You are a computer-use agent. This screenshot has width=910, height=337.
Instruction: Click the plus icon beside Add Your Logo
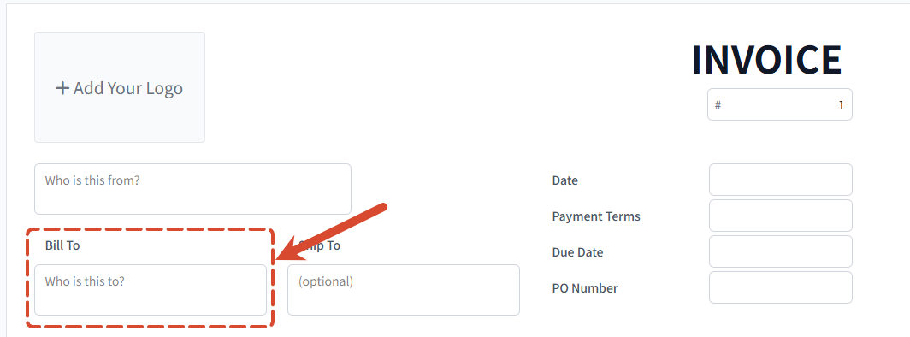[x=62, y=88]
